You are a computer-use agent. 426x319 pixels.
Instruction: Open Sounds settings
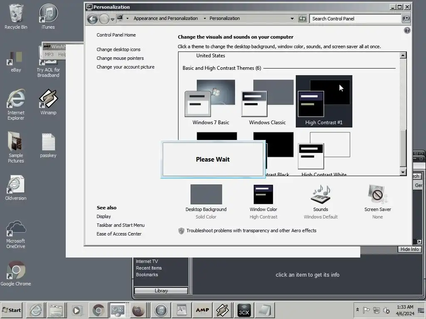pos(321,202)
